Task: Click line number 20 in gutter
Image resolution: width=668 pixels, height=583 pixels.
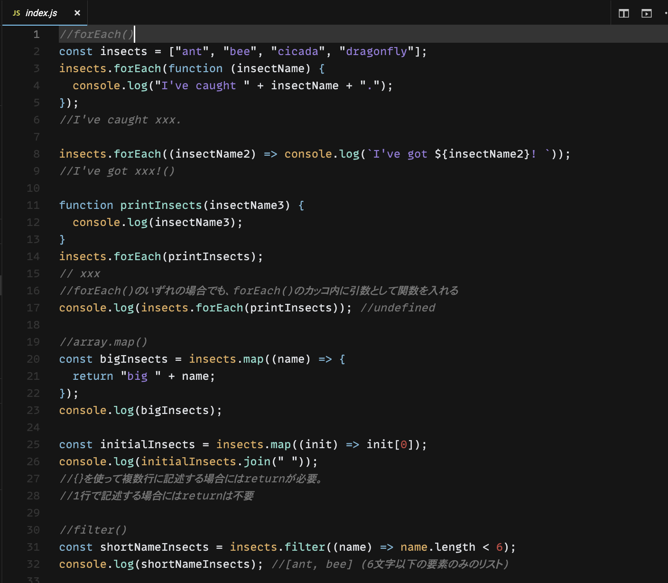Action: 33,359
